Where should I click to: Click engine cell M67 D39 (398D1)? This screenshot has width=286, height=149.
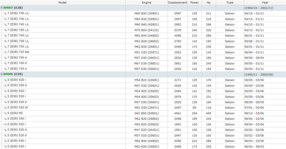tap(147, 63)
